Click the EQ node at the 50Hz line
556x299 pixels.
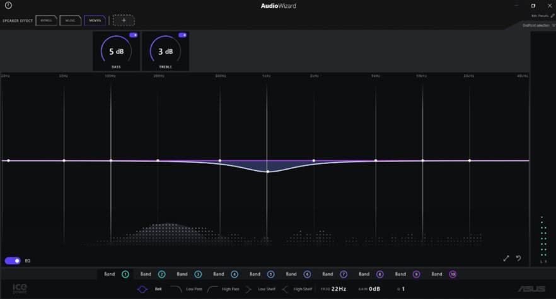tap(64, 161)
